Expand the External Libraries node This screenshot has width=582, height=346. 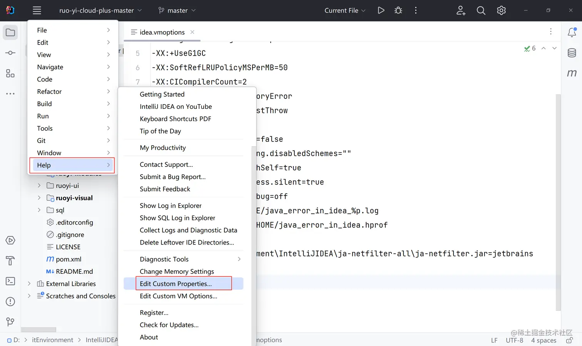coord(29,284)
